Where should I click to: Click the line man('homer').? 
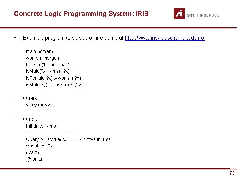click(40, 51)
